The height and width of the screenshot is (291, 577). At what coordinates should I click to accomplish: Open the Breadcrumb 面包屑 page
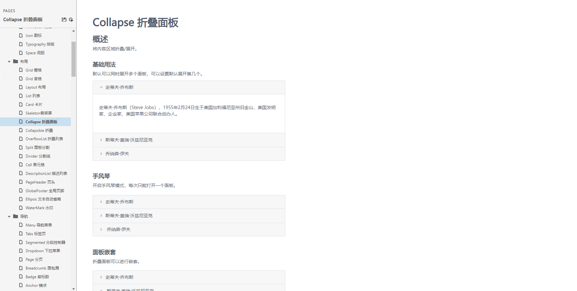pos(42,268)
